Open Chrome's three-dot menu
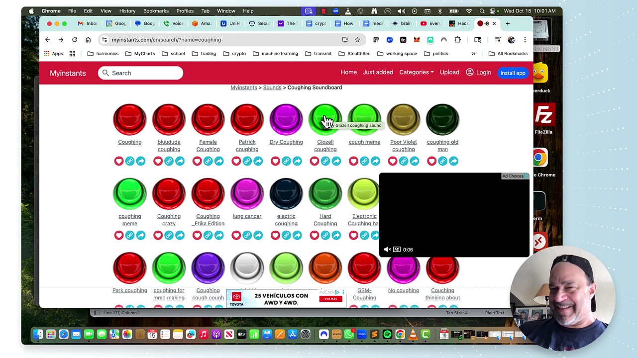 click(525, 40)
